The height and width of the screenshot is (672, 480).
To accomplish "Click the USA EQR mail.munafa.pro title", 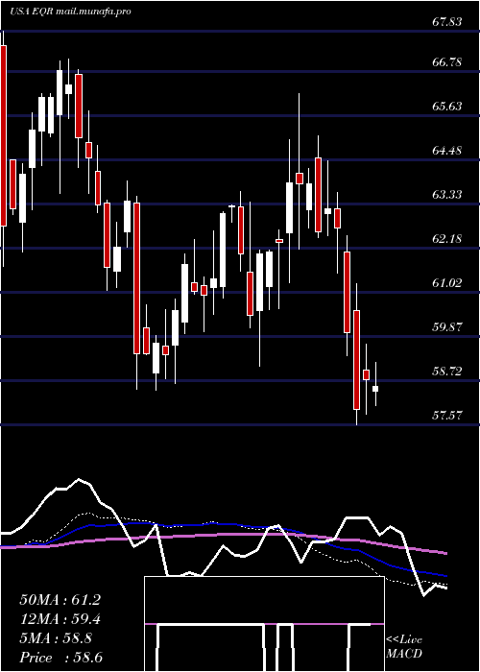I will point(70,12).
